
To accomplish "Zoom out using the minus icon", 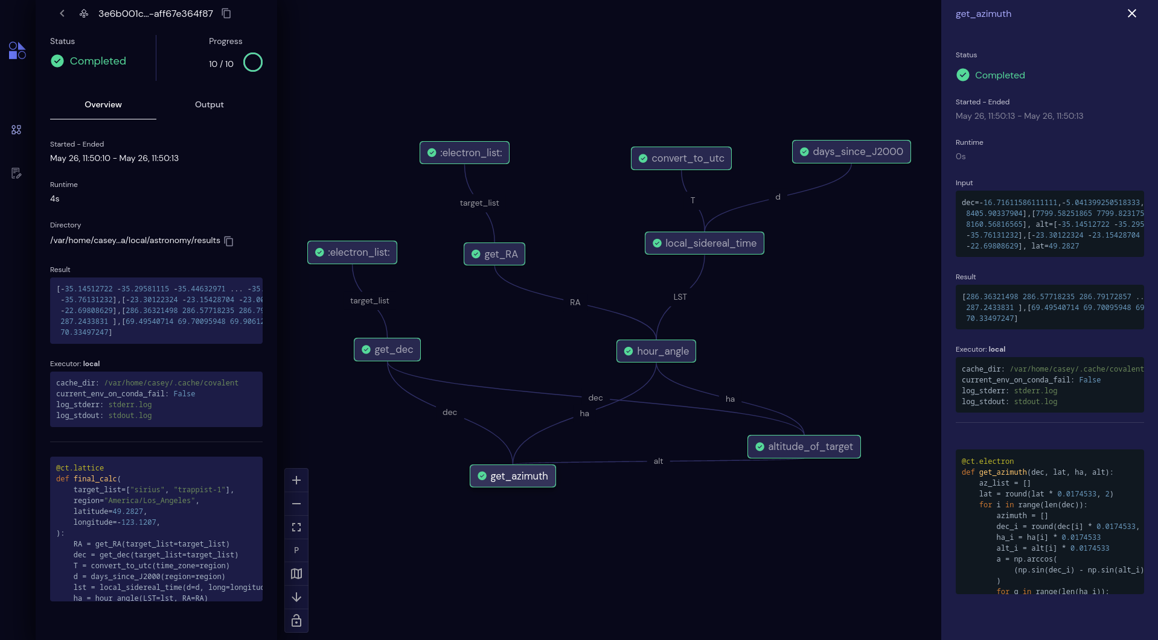I will click(x=296, y=503).
